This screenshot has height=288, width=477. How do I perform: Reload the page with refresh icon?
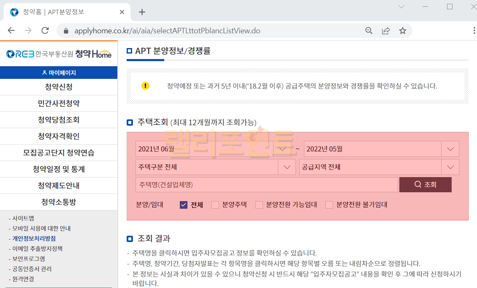[45, 31]
